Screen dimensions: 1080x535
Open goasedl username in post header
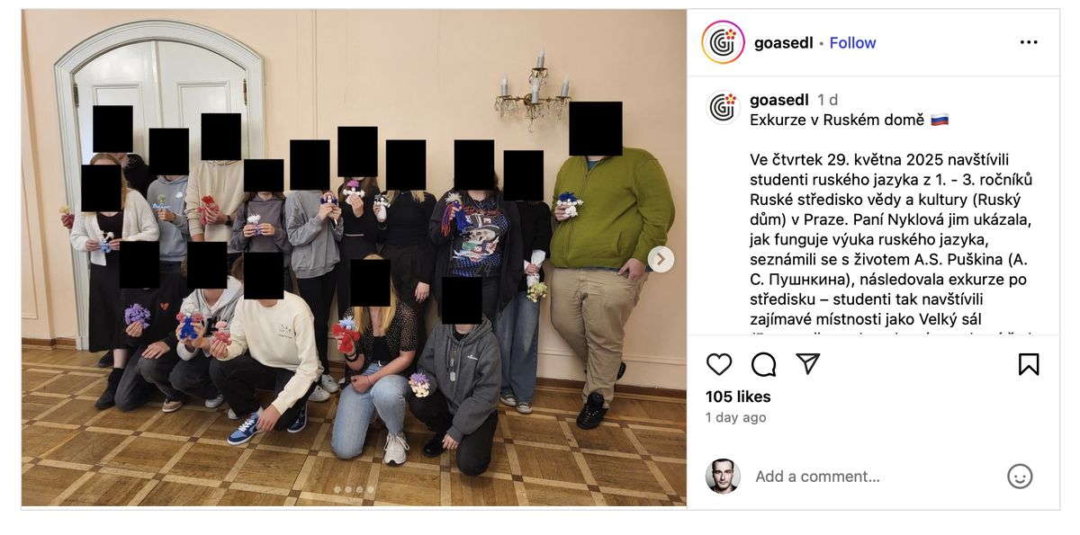tap(783, 43)
